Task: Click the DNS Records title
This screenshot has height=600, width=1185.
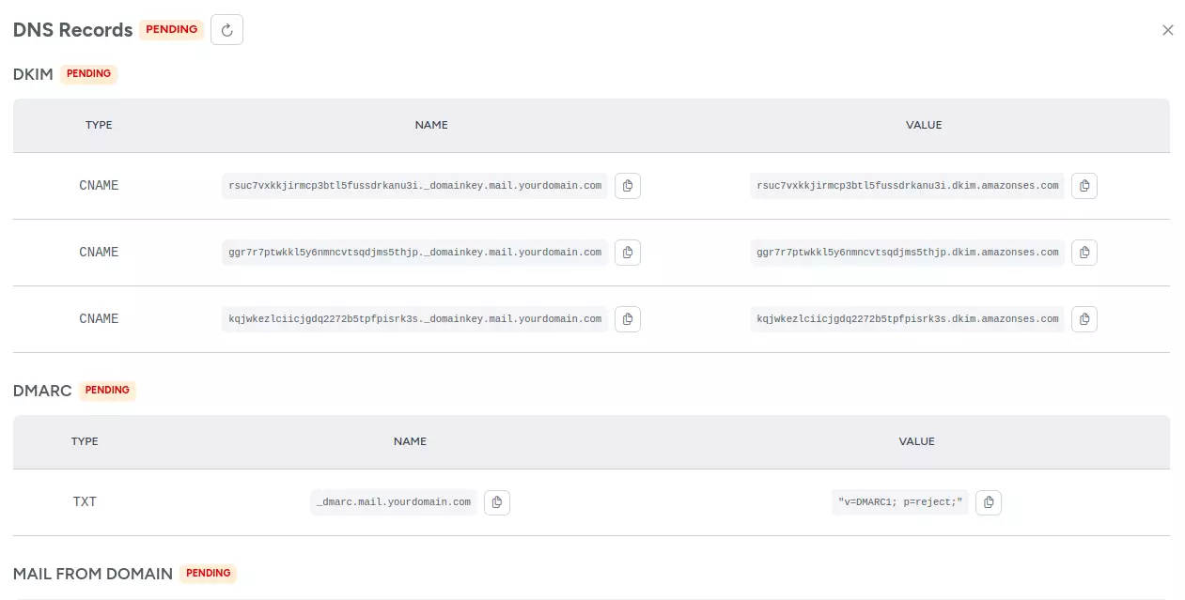Action: click(73, 30)
